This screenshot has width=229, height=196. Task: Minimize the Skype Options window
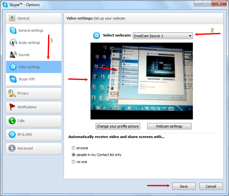(199, 4)
